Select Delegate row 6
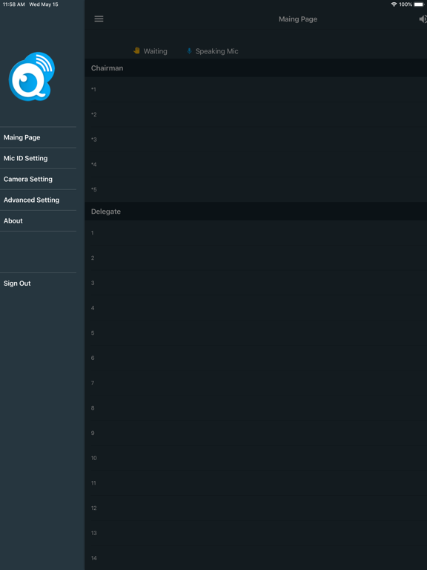Viewport: 427px width, 570px height. [x=256, y=358]
